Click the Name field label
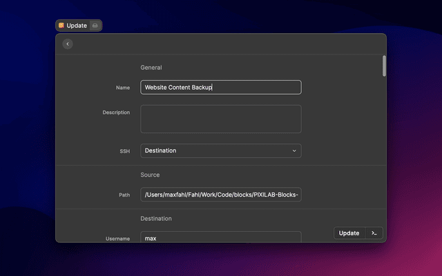The image size is (442, 276). click(123, 88)
